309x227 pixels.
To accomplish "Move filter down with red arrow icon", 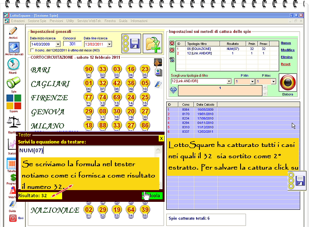I will 172,50.
